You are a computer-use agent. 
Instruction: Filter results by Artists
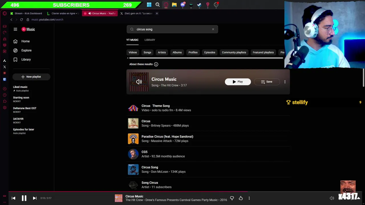(162, 52)
